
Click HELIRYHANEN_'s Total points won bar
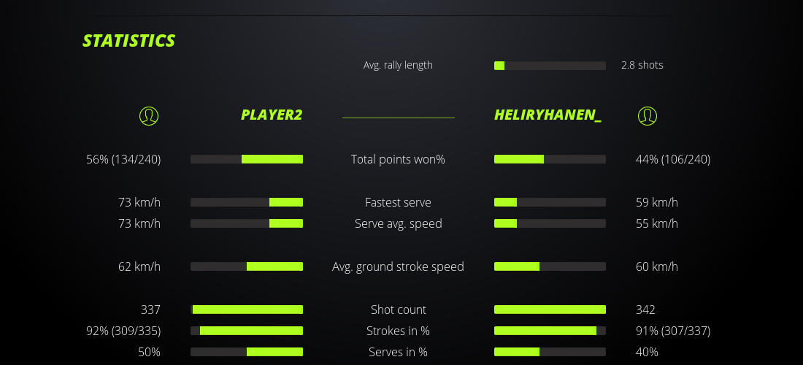point(550,159)
